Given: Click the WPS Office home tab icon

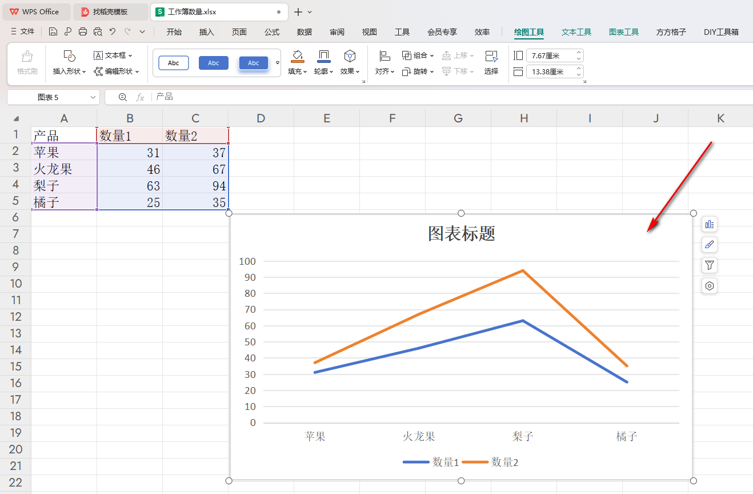Looking at the screenshot, I should [14, 11].
